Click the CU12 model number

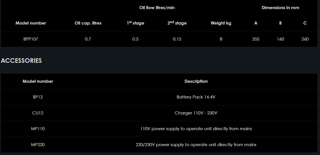pyautogui.click(x=38, y=113)
